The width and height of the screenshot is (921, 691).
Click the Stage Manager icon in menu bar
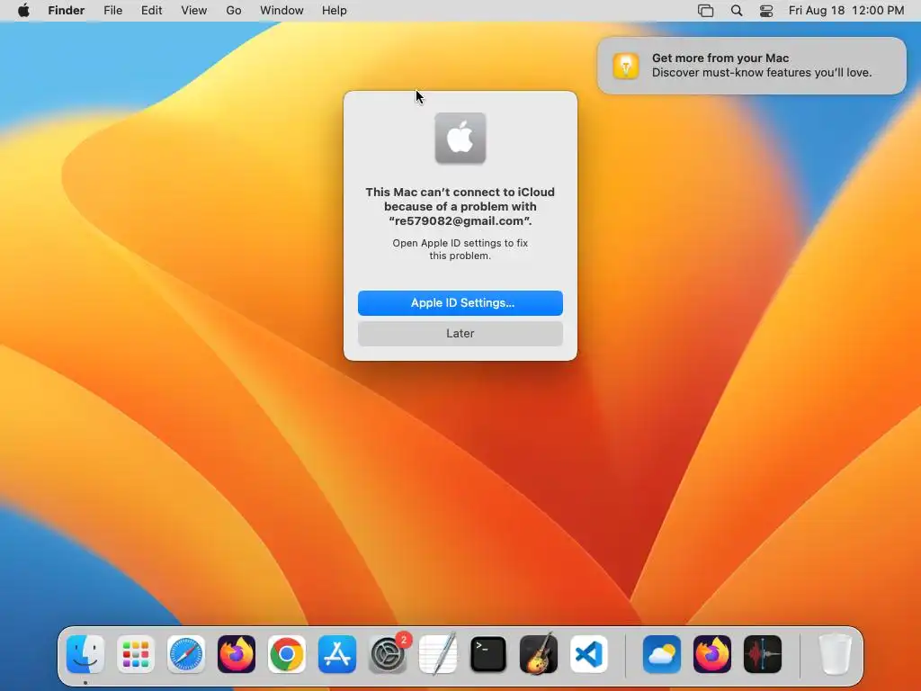coord(705,11)
